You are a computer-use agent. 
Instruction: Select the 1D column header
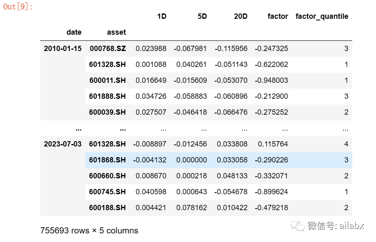tap(162, 16)
